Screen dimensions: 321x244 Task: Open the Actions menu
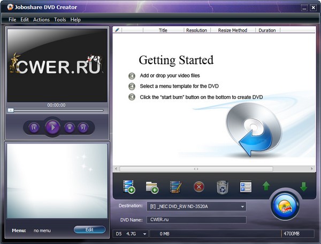[41, 20]
